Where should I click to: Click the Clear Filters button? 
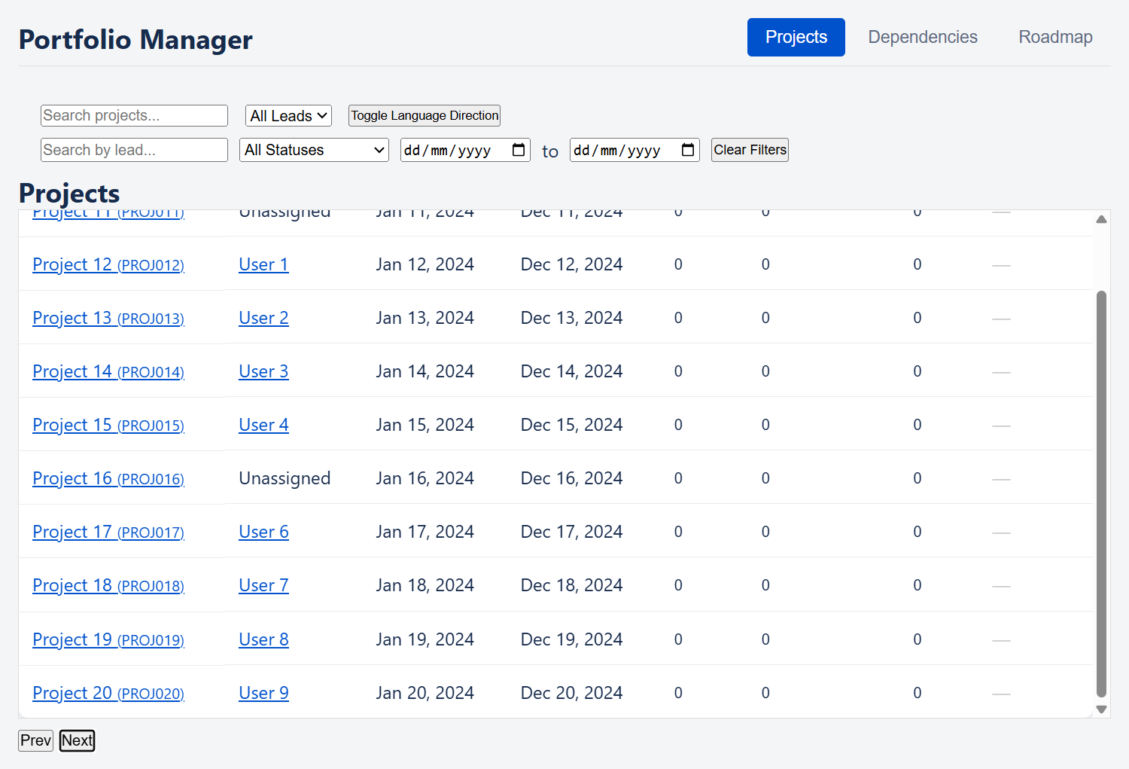[x=750, y=150]
